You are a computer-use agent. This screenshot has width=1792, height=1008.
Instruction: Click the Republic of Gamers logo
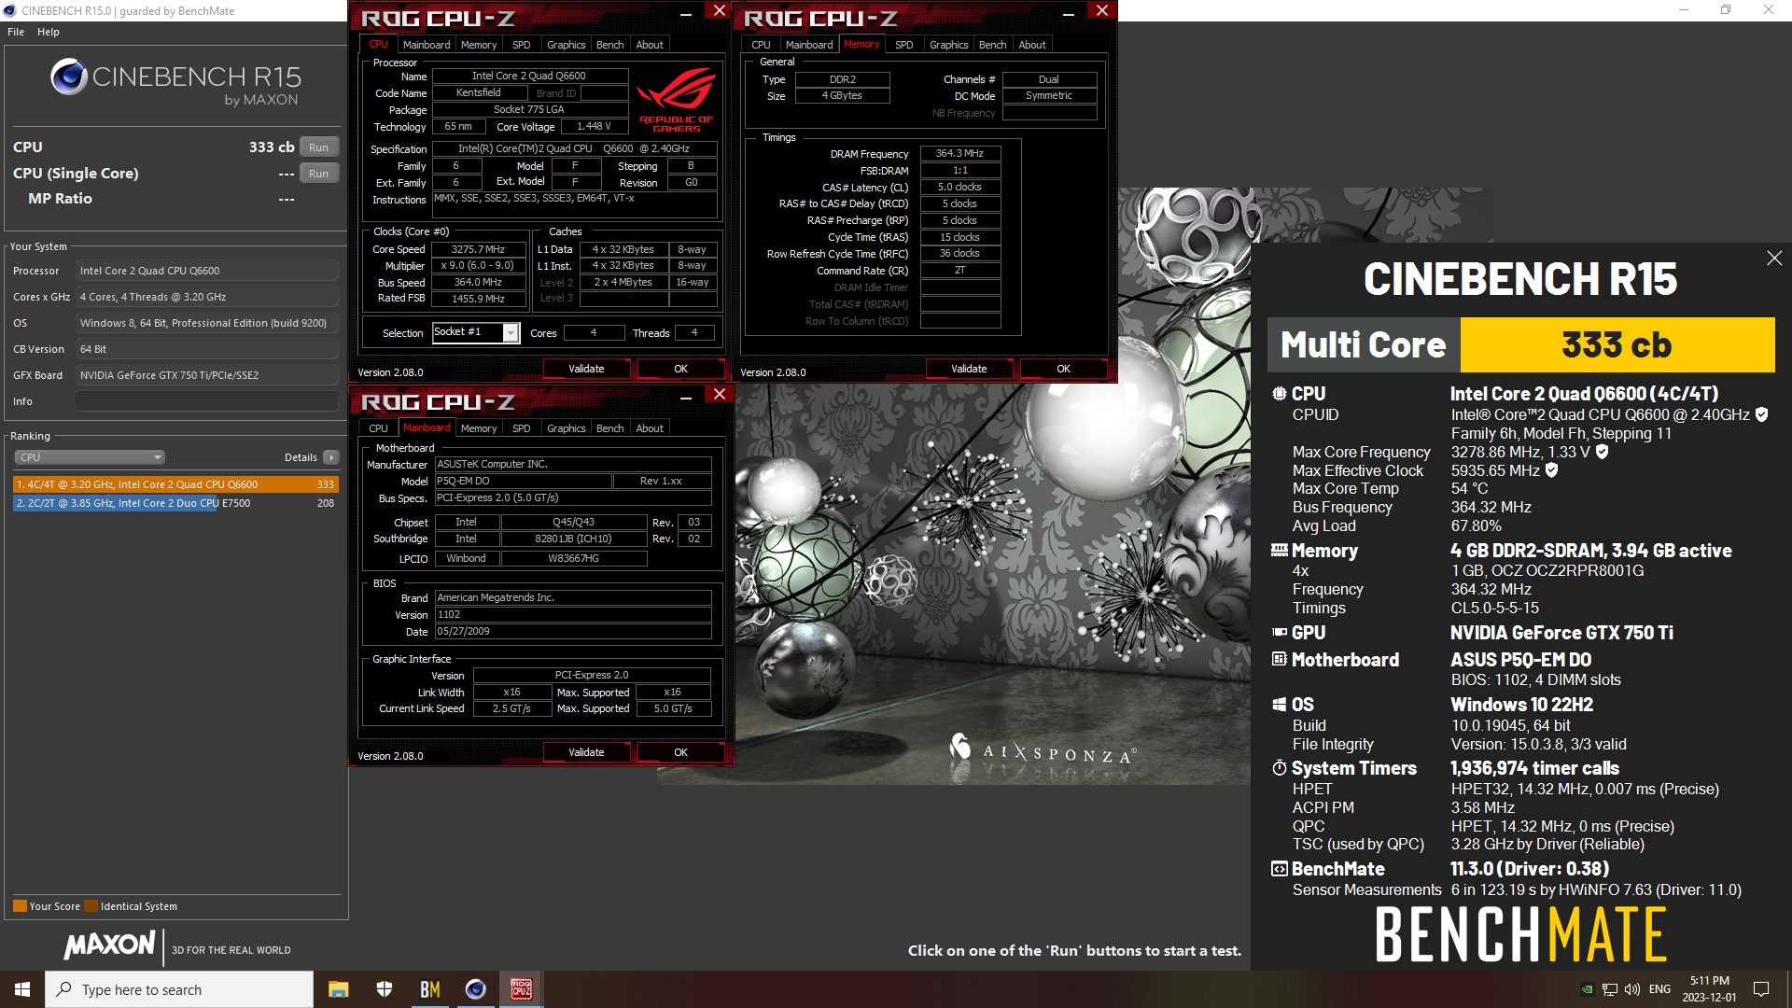677,99
